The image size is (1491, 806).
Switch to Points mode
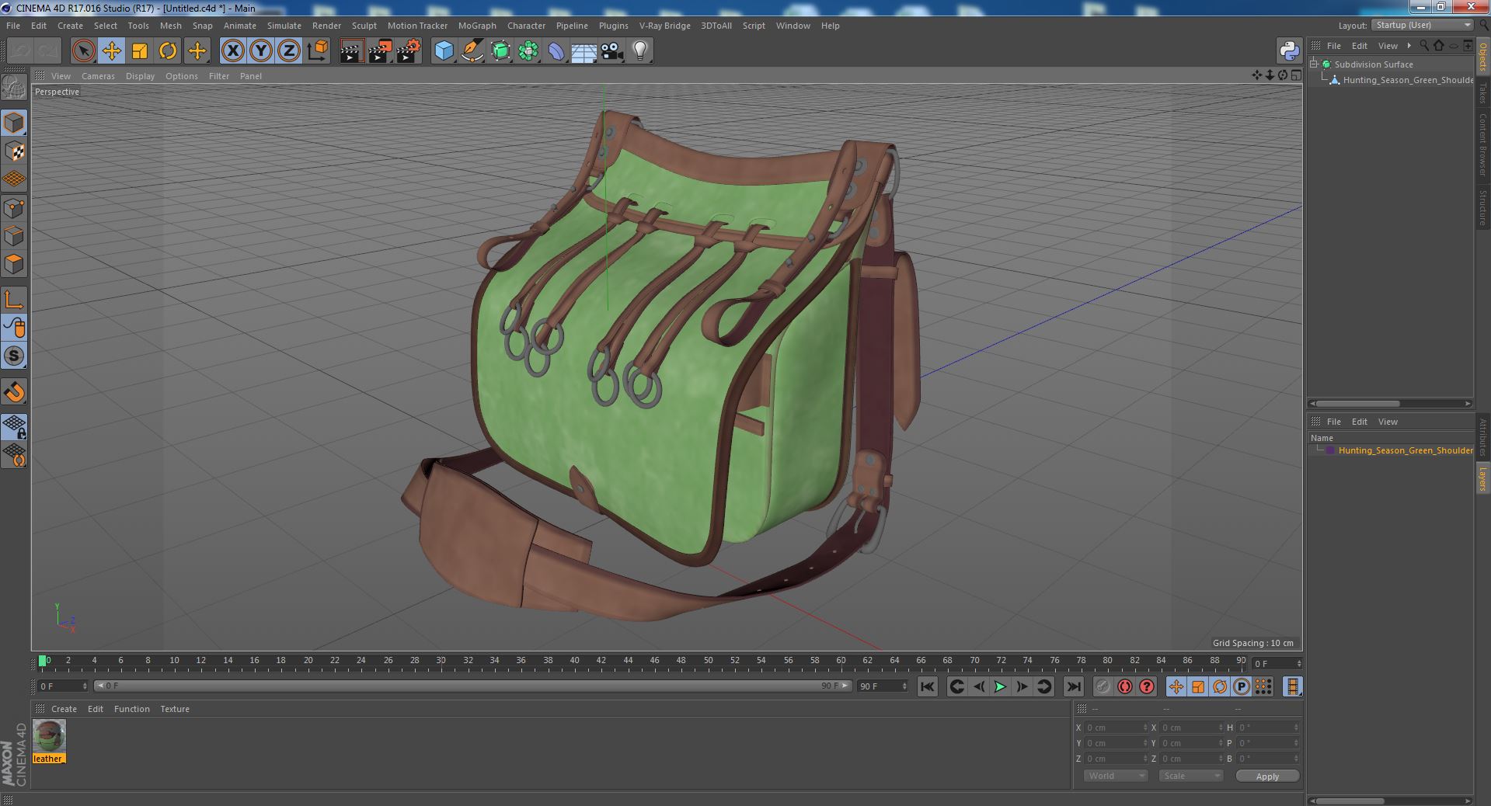tap(14, 208)
